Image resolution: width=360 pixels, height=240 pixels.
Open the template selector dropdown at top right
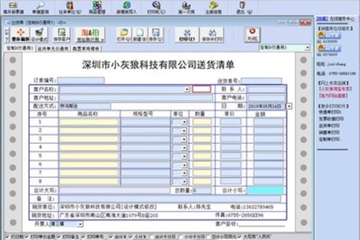click(307, 47)
